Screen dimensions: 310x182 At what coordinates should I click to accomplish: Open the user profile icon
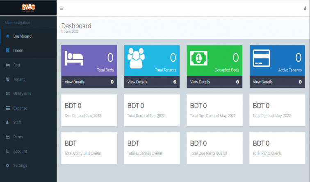(305, 8)
